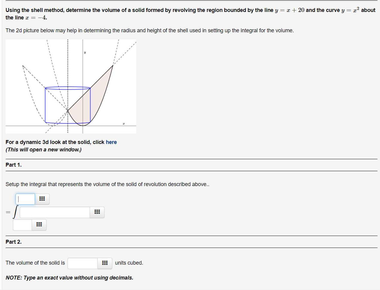Image resolution: width=380 pixels, height=290 pixels.
Task: Click the NOTE about exact values
Action: click(x=69, y=277)
